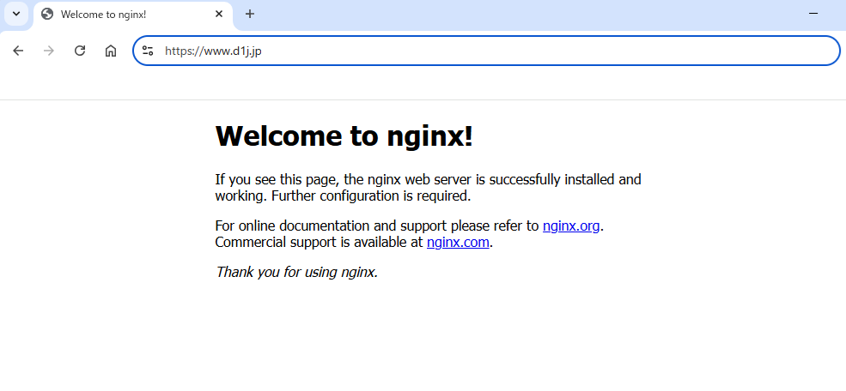Close the Welcome to nginx! tab

(219, 14)
